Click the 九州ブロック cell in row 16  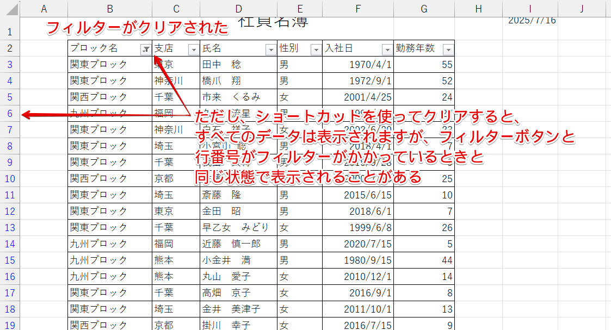pos(110,277)
